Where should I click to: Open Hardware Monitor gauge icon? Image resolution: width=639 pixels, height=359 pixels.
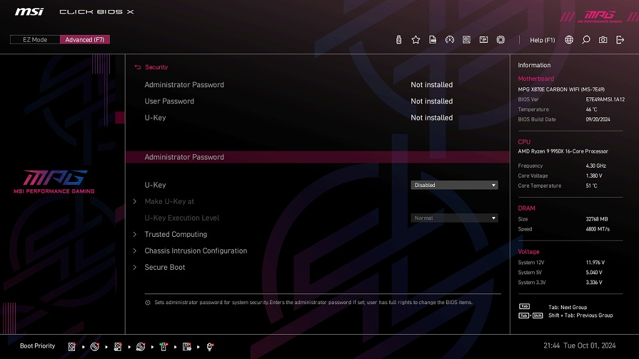point(449,39)
